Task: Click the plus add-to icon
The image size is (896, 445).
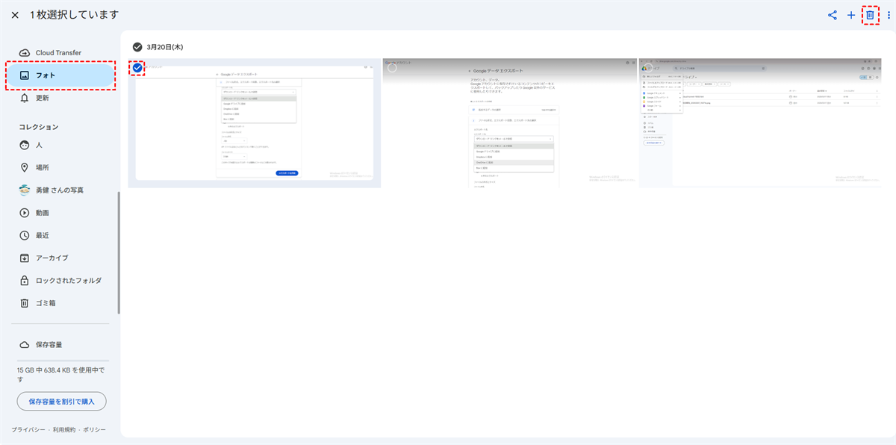Action: pyautogui.click(x=851, y=15)
